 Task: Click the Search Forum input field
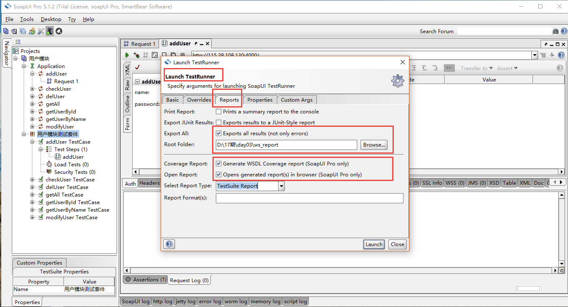point(504,31)
